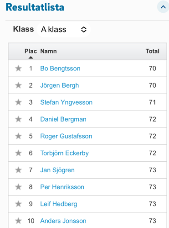Toggle favorite star for Roger Gustafsson
The width and height of the screenshot is (169, 228).
pos(18,136)
